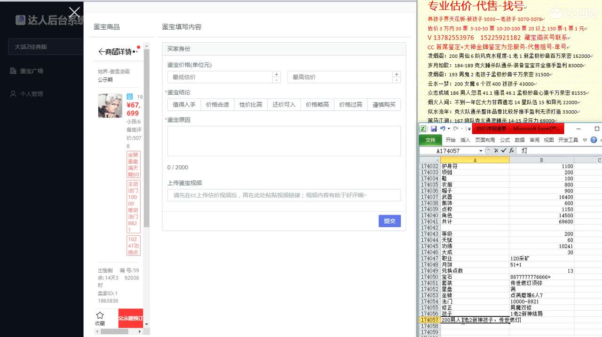The width and height of the screenshot is (602, 337).
Task: Click the 提交 submit button
Action: pos(389,221)
